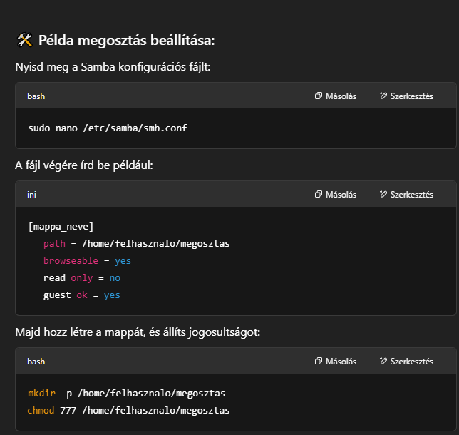The height and width of the screenshot is (435, 459).
Task: Click the 'guest ok = yes' config line
Action: (x=81, y=295)
